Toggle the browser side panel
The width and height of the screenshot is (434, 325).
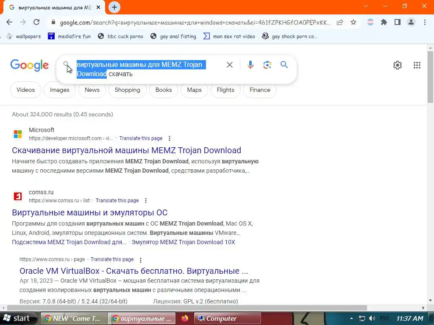398,22
